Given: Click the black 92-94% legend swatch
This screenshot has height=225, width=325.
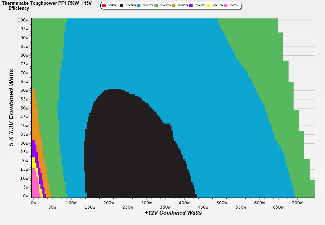Looking at the screenshot, I should click(122, 6).
